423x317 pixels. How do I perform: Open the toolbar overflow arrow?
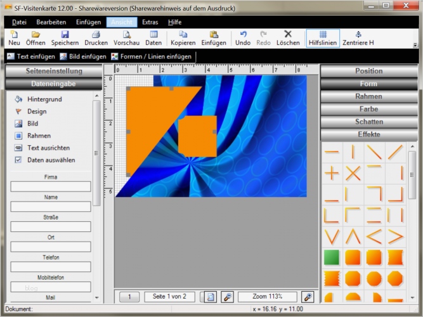tap(415, 45)
